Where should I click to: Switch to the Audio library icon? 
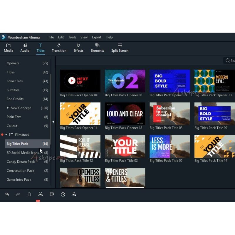point(25,46)
